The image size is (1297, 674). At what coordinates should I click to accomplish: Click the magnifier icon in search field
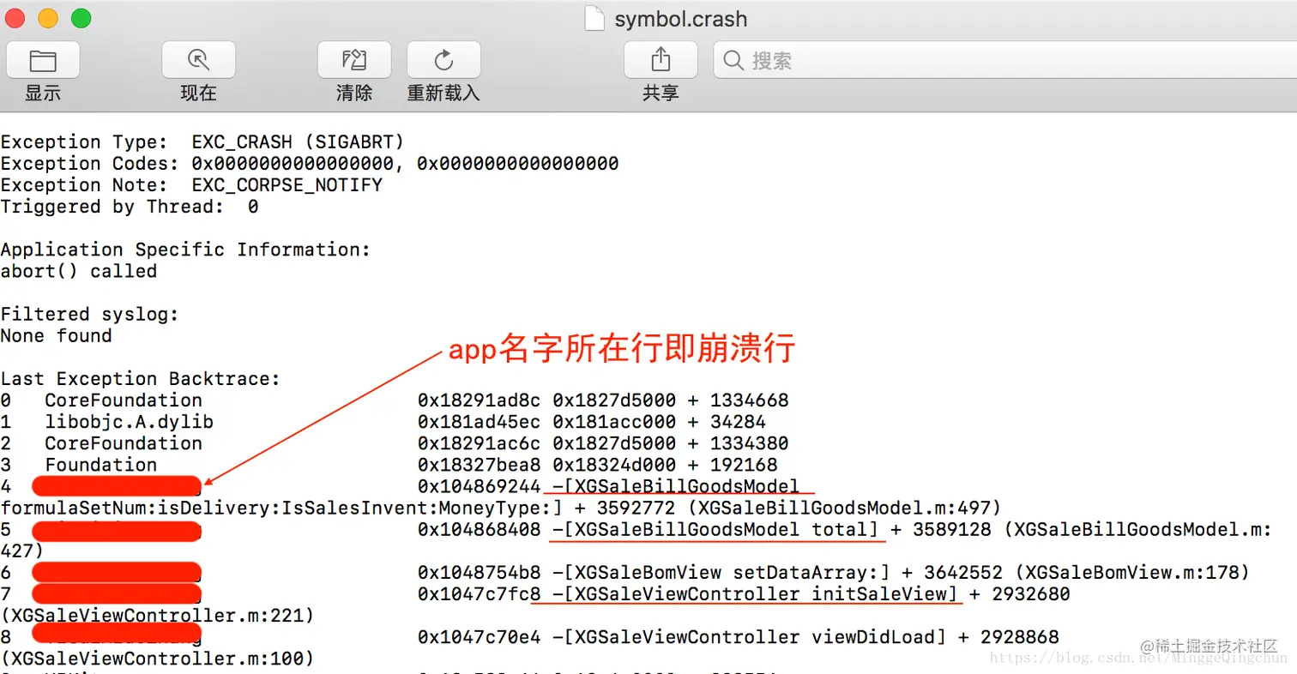click(x=733, y=60)
